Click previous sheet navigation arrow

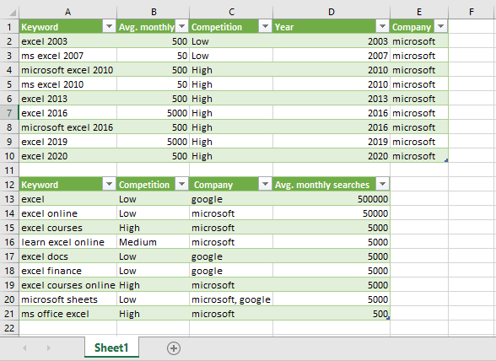coord(24,348)
